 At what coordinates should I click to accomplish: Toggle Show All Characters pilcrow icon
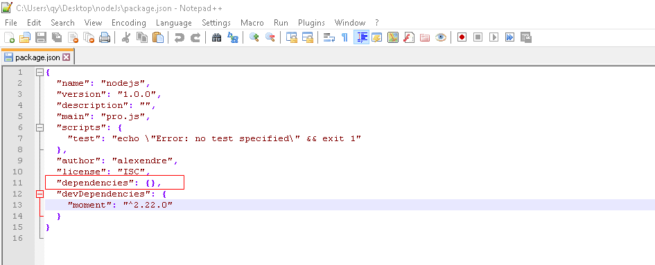[344, 37]
